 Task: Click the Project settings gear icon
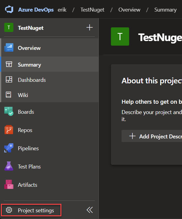[9, 210]
